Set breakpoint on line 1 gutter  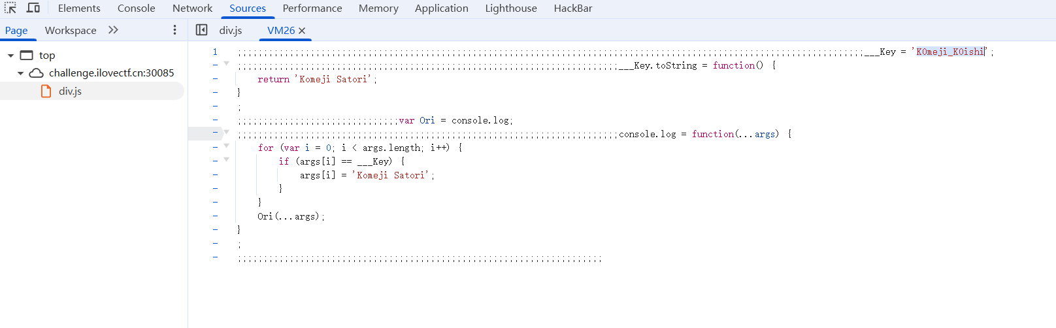[x=214, y=52]
